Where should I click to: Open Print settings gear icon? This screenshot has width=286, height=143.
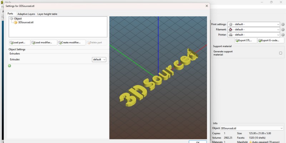pyautogui.click(x=283, y=24)
